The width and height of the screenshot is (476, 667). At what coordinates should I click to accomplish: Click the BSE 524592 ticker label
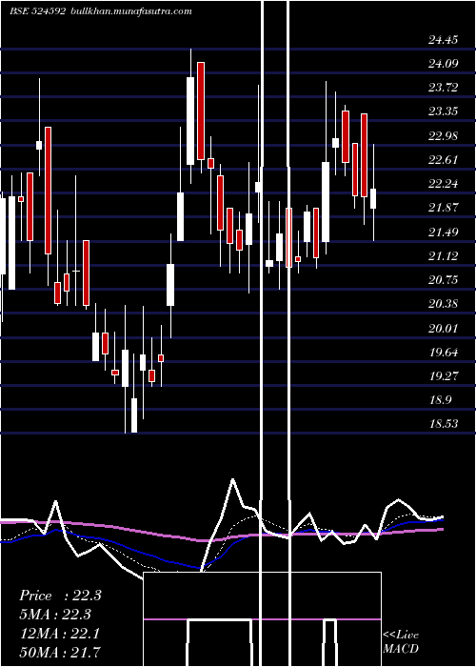click(x=37, y=11)
